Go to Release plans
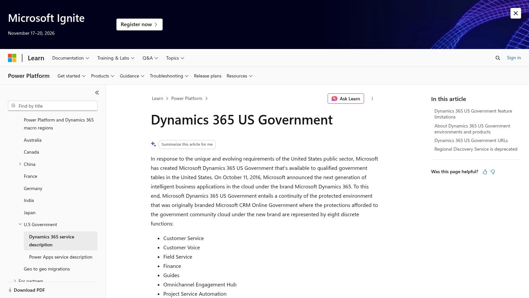 (x=208, y=76)
